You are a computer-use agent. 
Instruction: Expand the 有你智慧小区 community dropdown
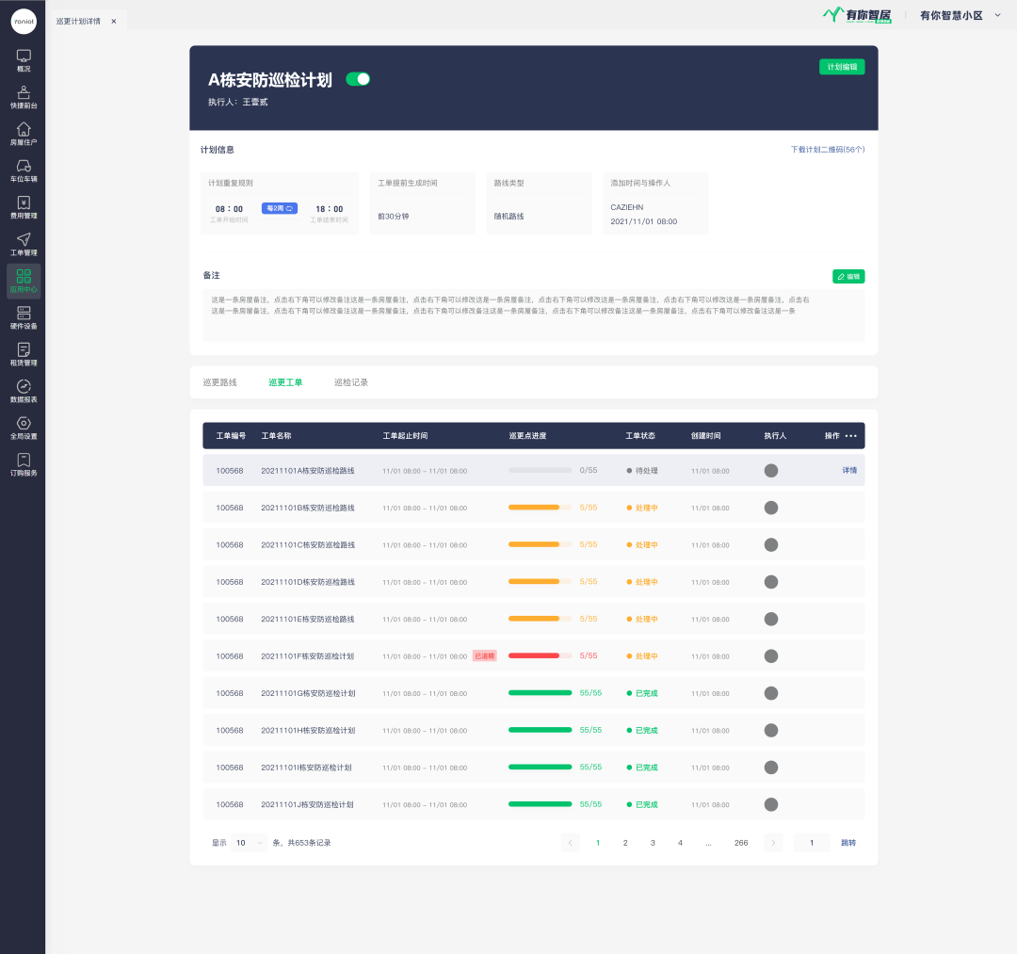click(997, 15)
